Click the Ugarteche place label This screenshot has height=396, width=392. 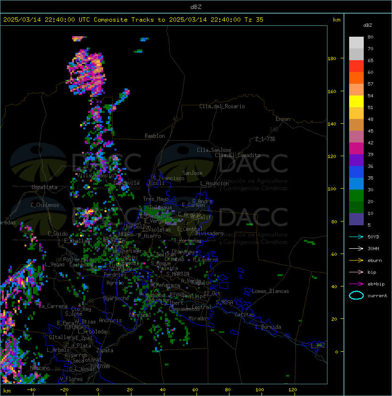pyautogui.click(x=116, y=298)
